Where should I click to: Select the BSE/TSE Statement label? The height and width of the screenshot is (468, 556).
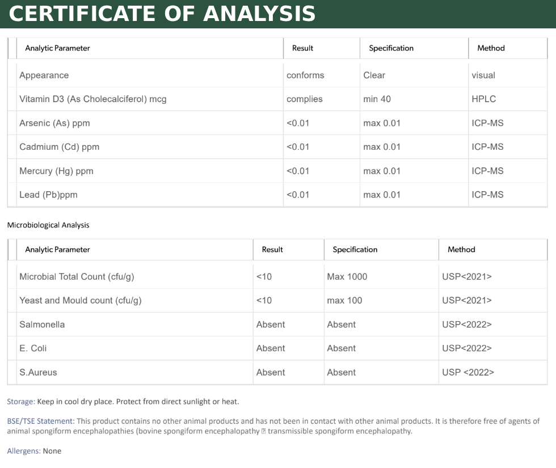[40, 421]
